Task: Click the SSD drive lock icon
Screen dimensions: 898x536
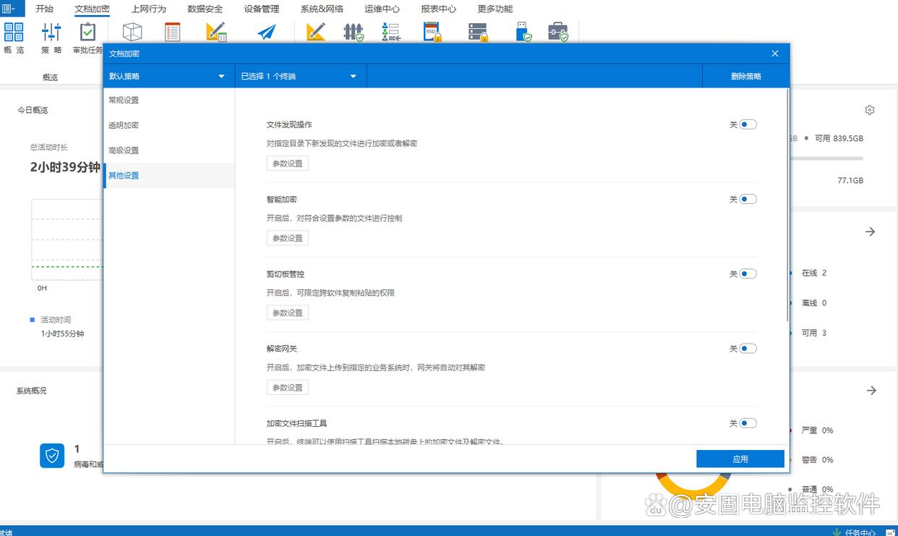Action: tap(432, 32)
